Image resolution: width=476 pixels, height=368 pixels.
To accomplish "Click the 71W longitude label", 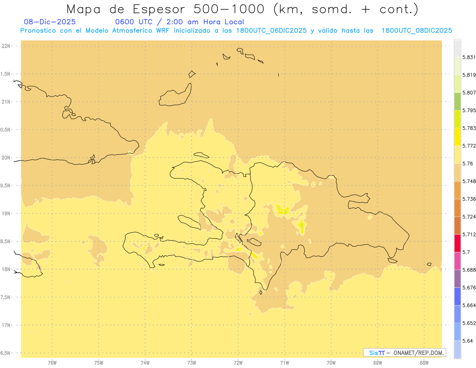I will [284, 363].
